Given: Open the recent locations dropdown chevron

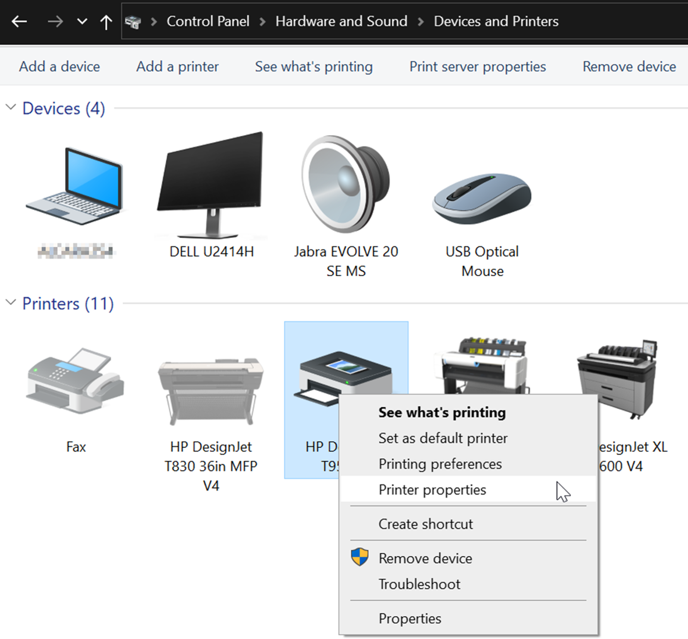Looking at the screenshot, I should 82,21.
